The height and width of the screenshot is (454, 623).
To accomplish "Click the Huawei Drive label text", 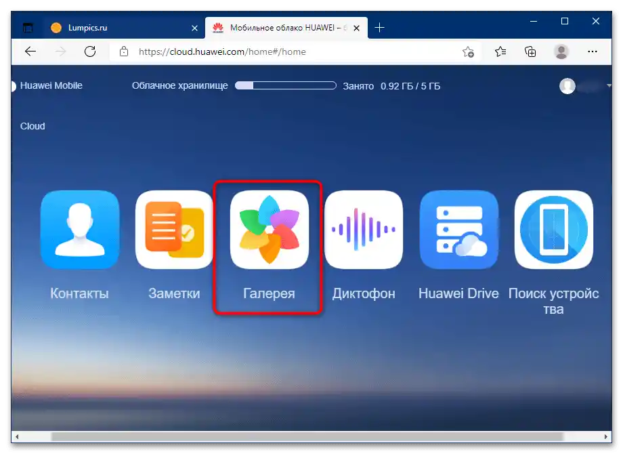I will pos(458,293).
